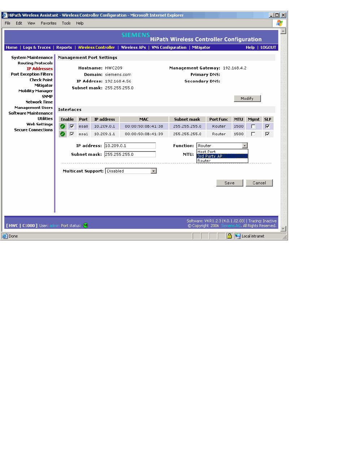This screenshot has height=475, width=358.
Task: Open IP Addresses in sidebar
Action: 40,69
